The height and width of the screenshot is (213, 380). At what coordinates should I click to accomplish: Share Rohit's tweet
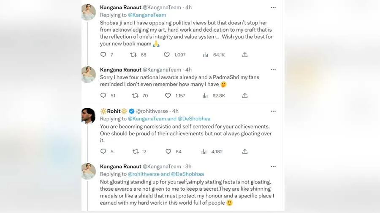[245, 152]
